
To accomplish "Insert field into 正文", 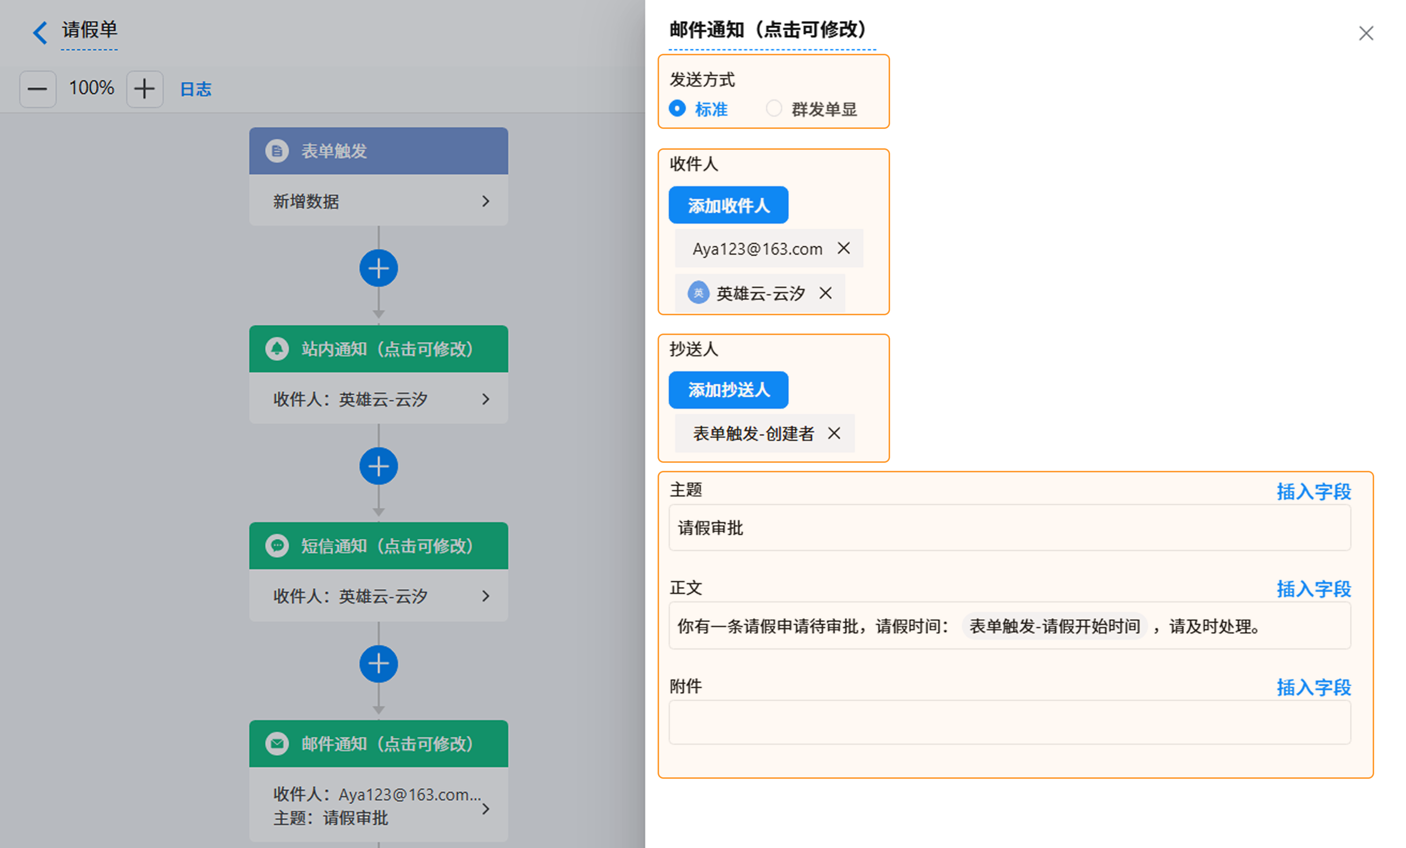I will (1314, 589).
